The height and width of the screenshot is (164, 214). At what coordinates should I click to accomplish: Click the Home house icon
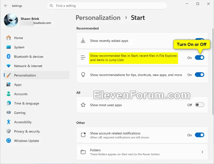click(x=9, y=38)
